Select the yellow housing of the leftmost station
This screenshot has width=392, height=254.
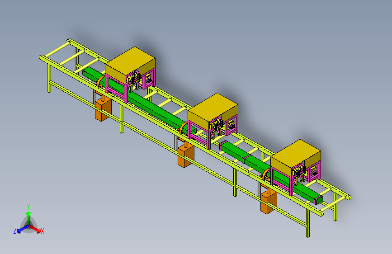click(x=130, y=66)
